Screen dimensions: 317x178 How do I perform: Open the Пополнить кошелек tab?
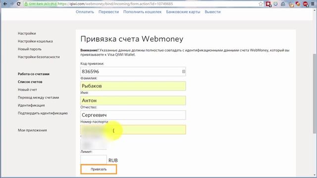click(x=142, y=12)
